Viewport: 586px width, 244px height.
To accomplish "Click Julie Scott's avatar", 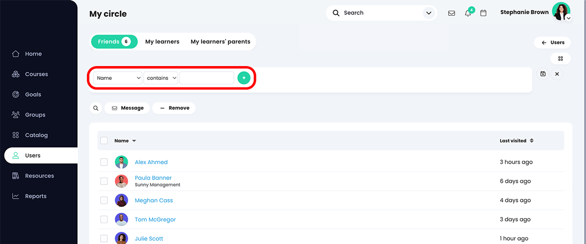I will (x=122, y=238).
